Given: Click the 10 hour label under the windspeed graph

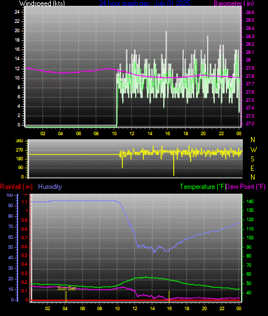Looking at the screenshot, I should tap(114, 133).
